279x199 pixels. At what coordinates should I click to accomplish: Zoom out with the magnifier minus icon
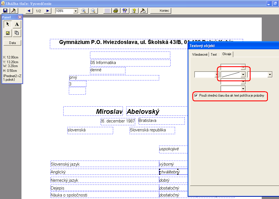coord(93,11)
